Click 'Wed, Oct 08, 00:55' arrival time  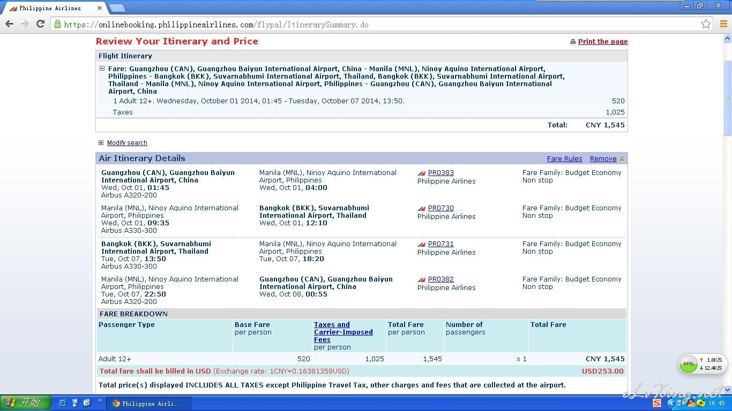(293, 294)
